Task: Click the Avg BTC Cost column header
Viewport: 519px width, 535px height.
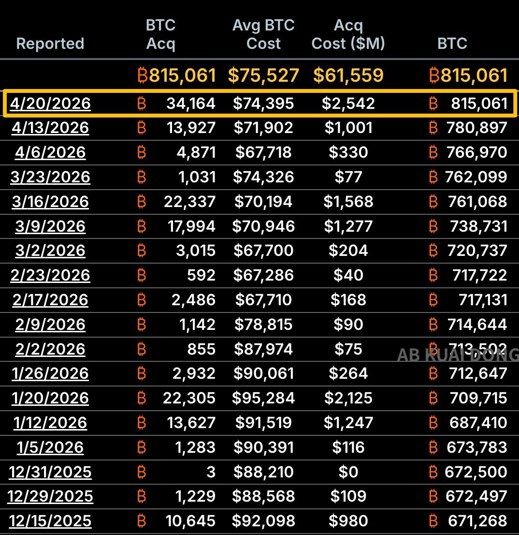Action: click(x=263, y=34)
